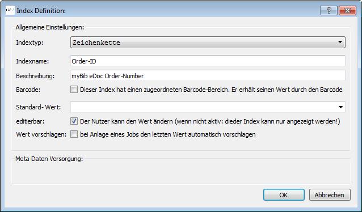Click the dialog title bar application icon
The width and height of the screenshot is (362, 212).
tap(10, 10)
